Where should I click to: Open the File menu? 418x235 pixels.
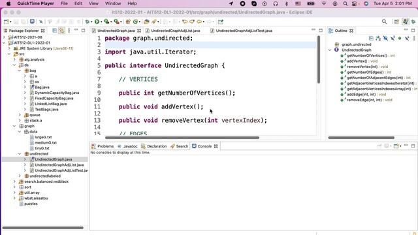pos(64,3)
